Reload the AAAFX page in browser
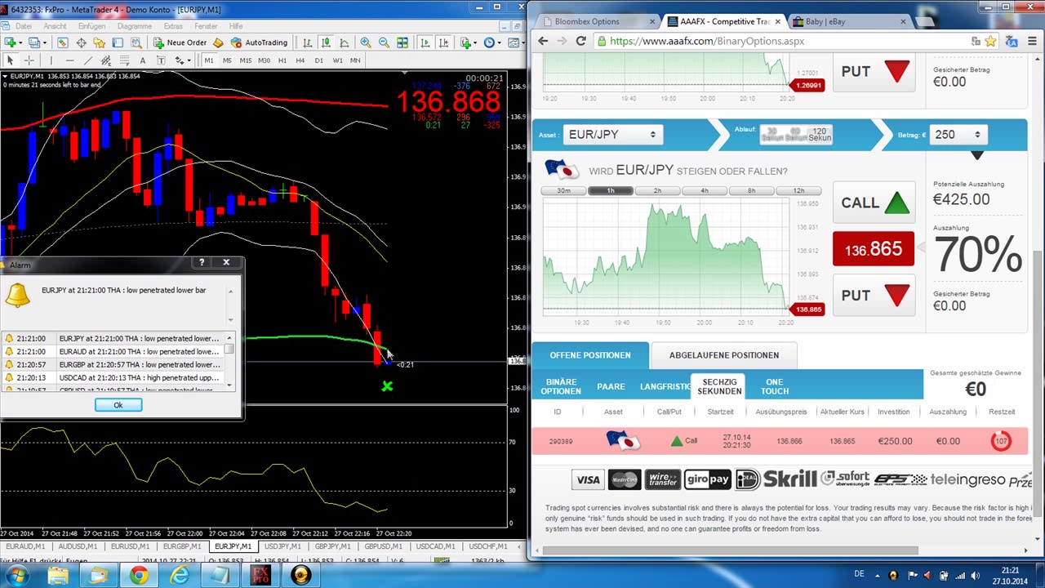This screenshot has width=1045, height=588. [x=580, y=41]
